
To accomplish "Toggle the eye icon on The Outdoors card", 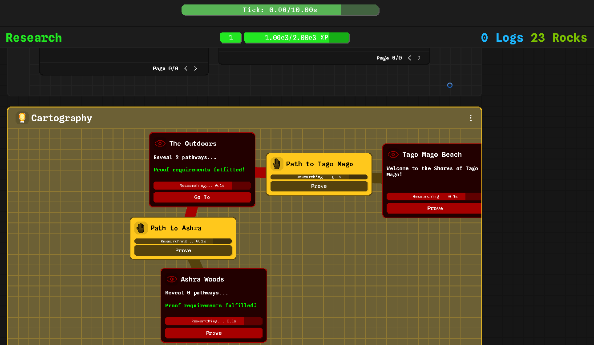I will click(160, 143).
